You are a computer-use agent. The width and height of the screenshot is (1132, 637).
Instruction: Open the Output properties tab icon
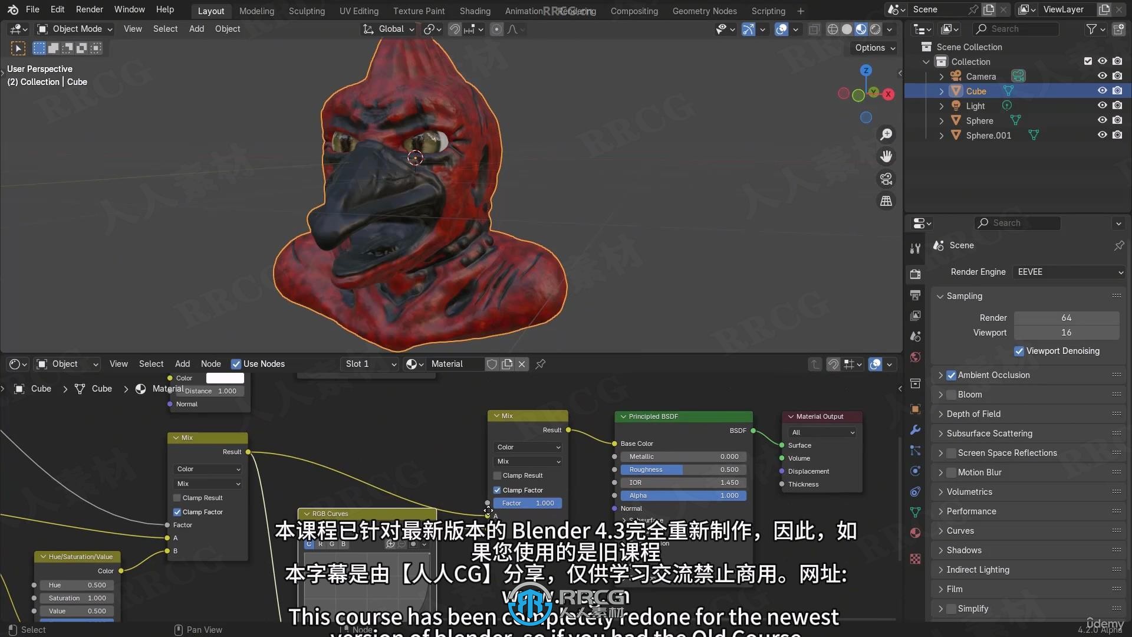point(915,295)
